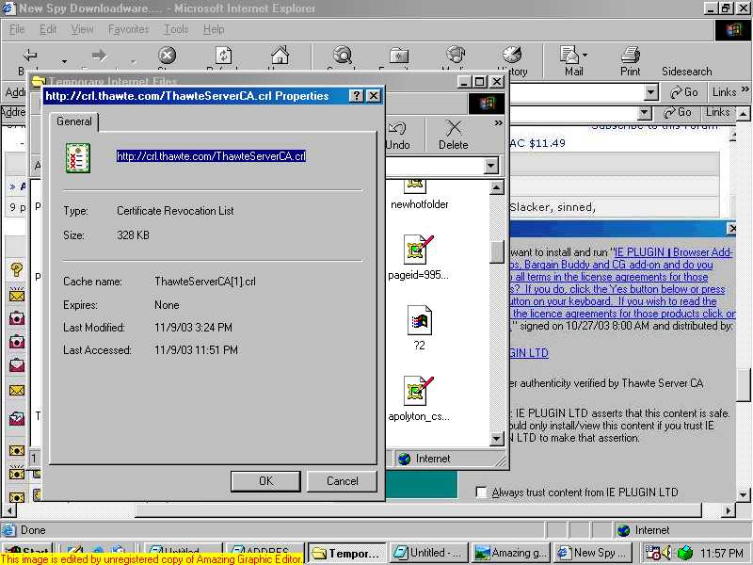This screenshot has width=753, height=565.
Task: Enable Always trust content from IE PLUGIN LTD
Action: [482, 492]
